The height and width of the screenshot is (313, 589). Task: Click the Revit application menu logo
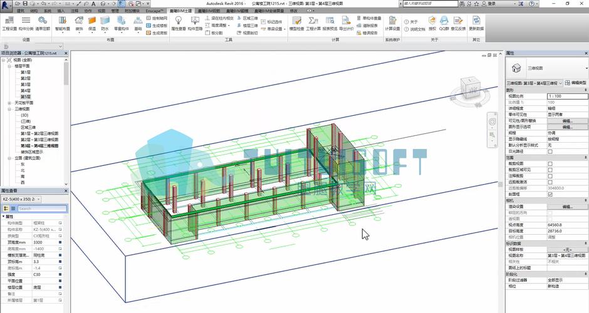click(x=6, y=5)
